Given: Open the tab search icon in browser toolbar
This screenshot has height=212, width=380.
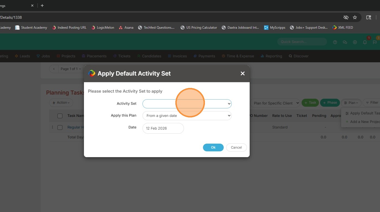Looking at the screenshot, I should (x=369, y=17).
